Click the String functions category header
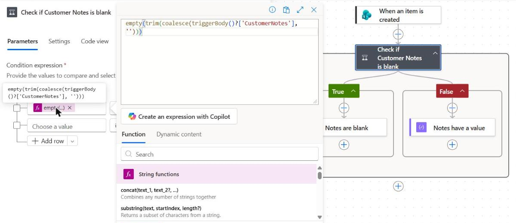Image resolution: width=516 pixels, height=223 pixels. click(216, 174)
